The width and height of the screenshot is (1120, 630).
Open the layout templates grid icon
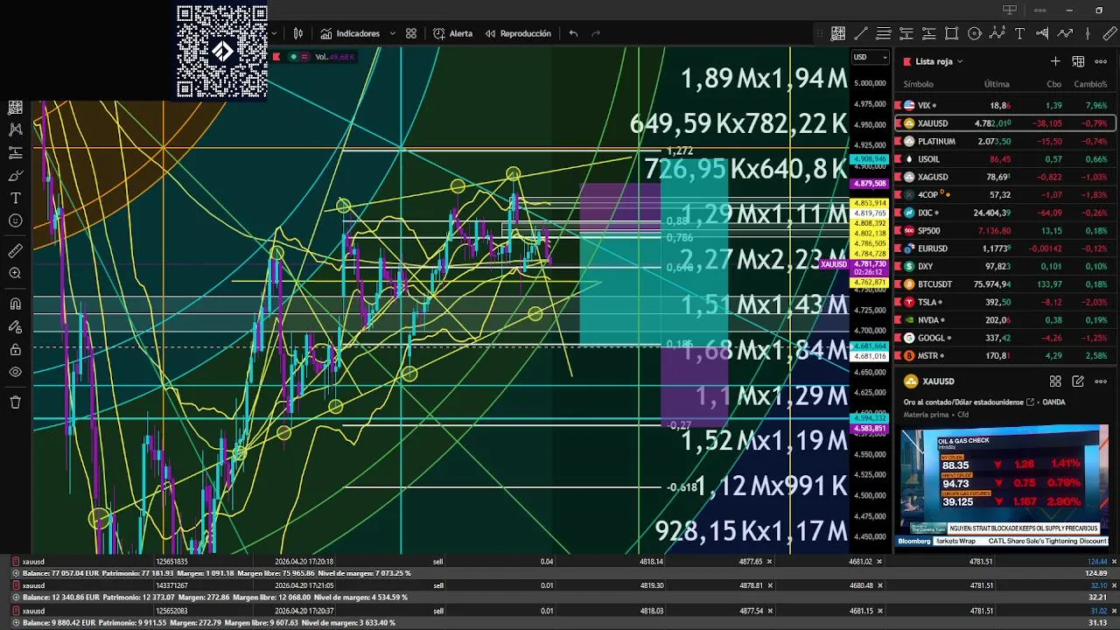[411, 33]
